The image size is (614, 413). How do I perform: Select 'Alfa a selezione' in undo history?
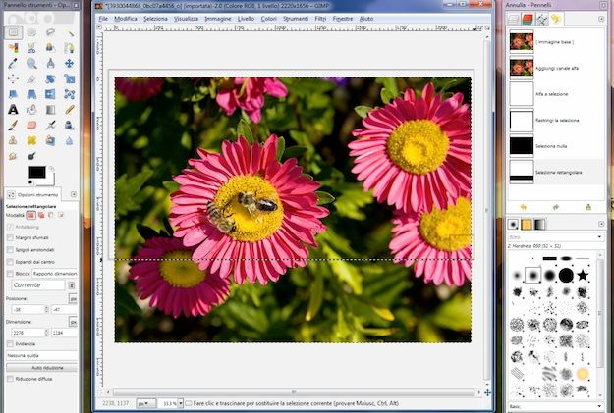point(555,93)
